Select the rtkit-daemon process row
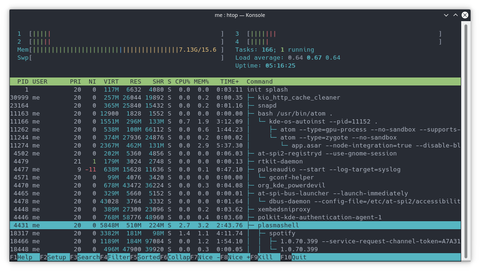The image size is (480, 271). pyautogui.click(x=235, y=161)
